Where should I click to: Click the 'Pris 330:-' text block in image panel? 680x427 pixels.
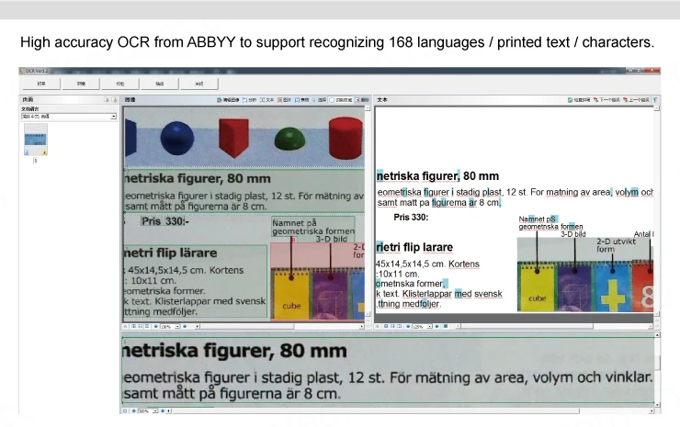coord(165,221)
